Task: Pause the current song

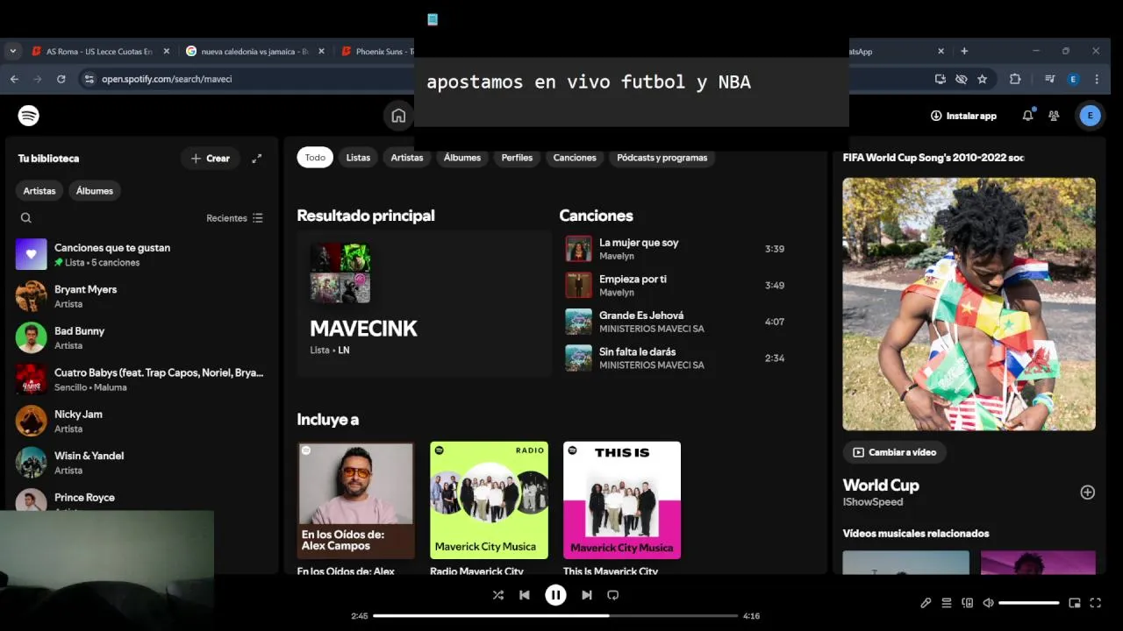Action: [555, 595]
